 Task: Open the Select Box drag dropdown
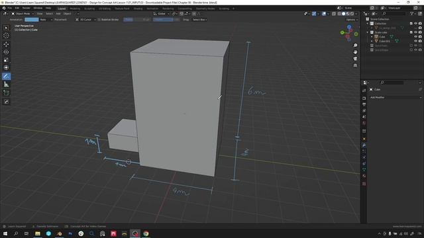(x=199, y=20)
